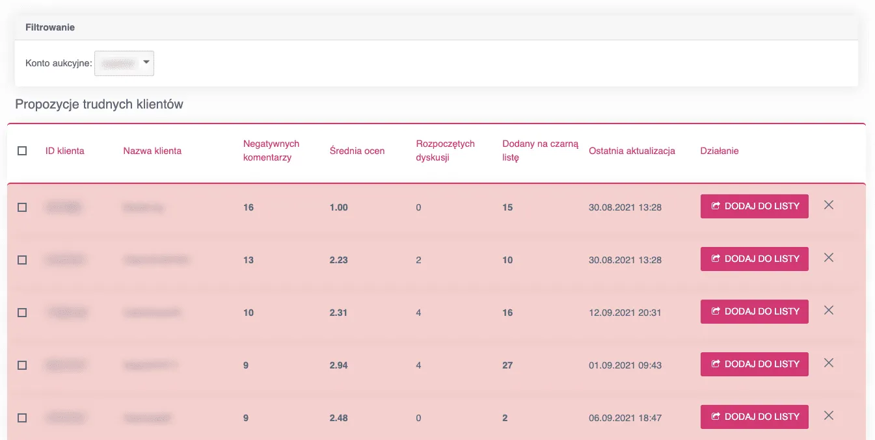Screen dimensions: 875x440
Task: Add the client updated 12.09.2021 to list
Action: pyautogui.click(x=754, y=311)
